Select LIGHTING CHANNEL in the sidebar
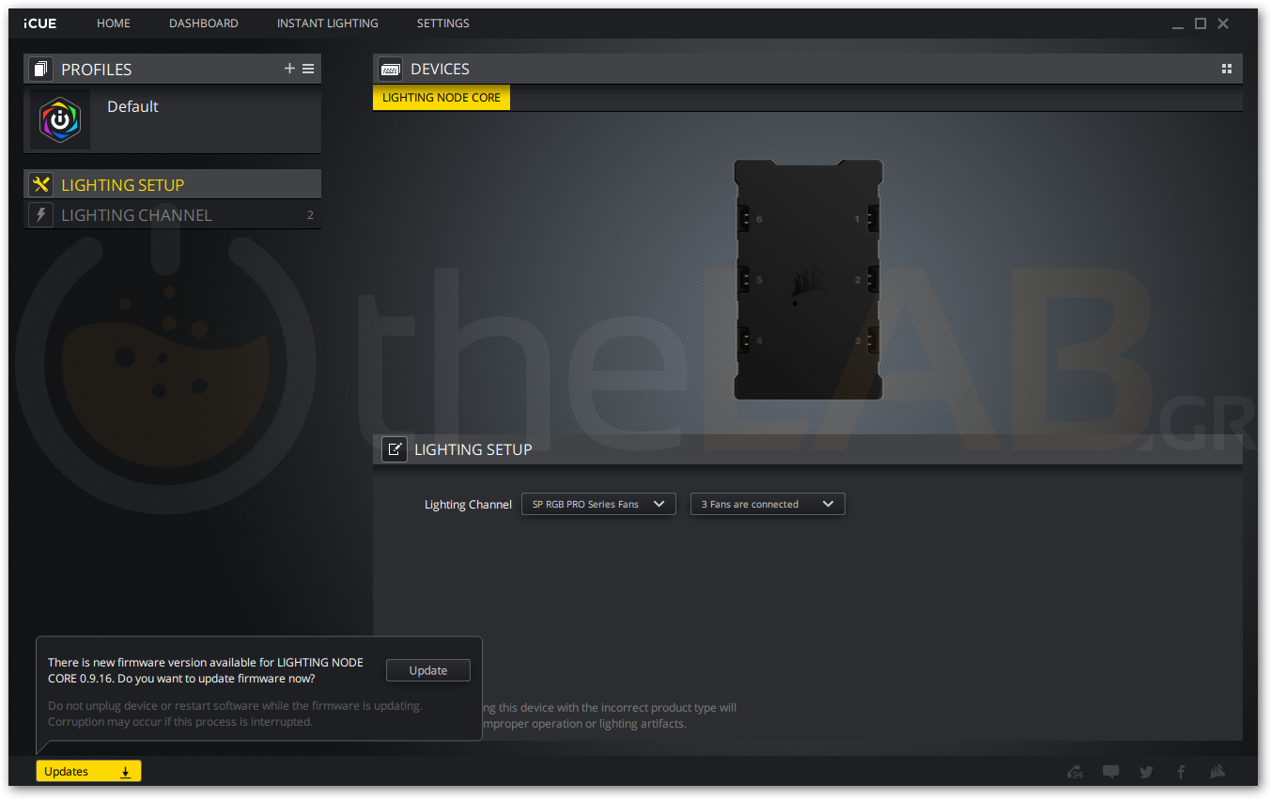1271x799 pixels. 172,214
